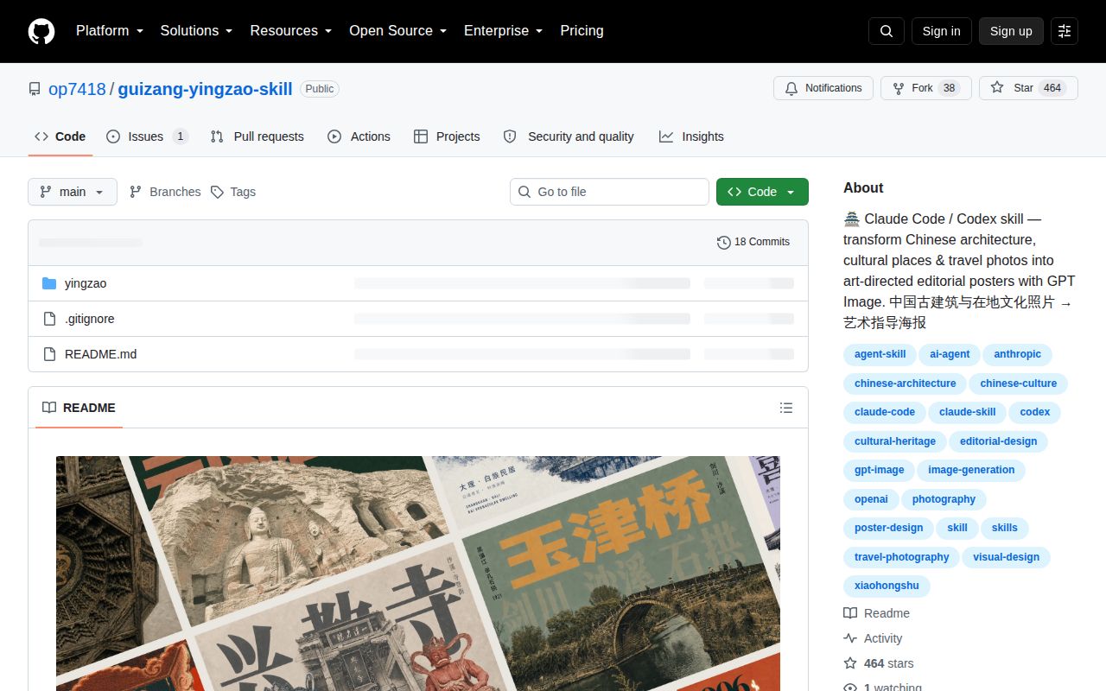
Task: Click the .gitignore file icon
Action: coord(49,319)
